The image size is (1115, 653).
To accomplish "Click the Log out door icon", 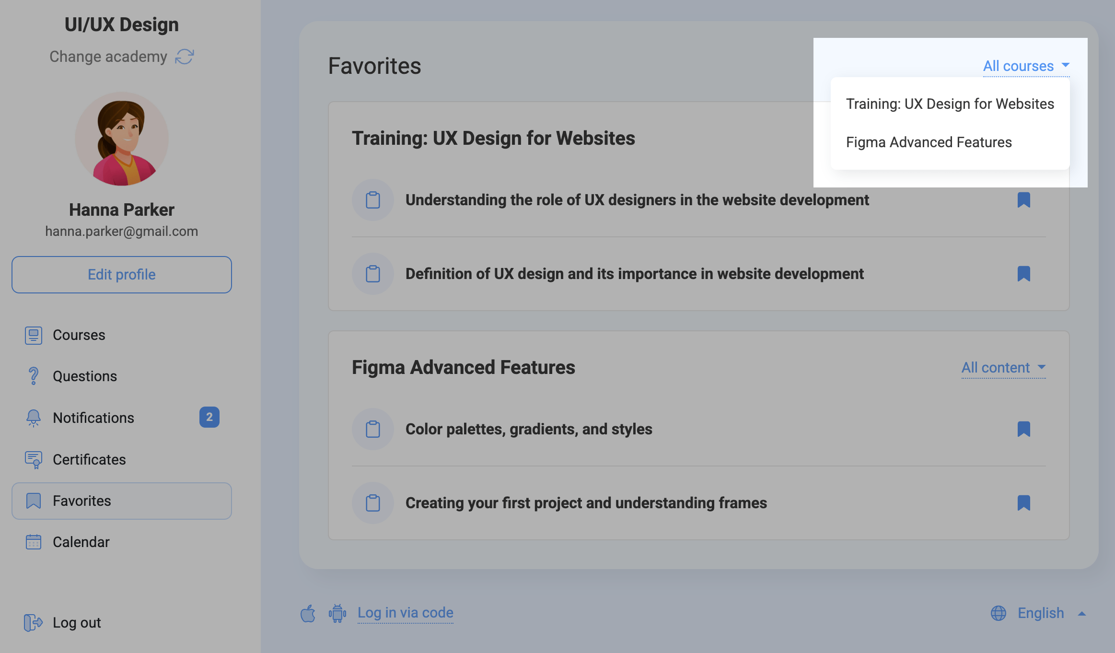I will (x=33, y=623).
